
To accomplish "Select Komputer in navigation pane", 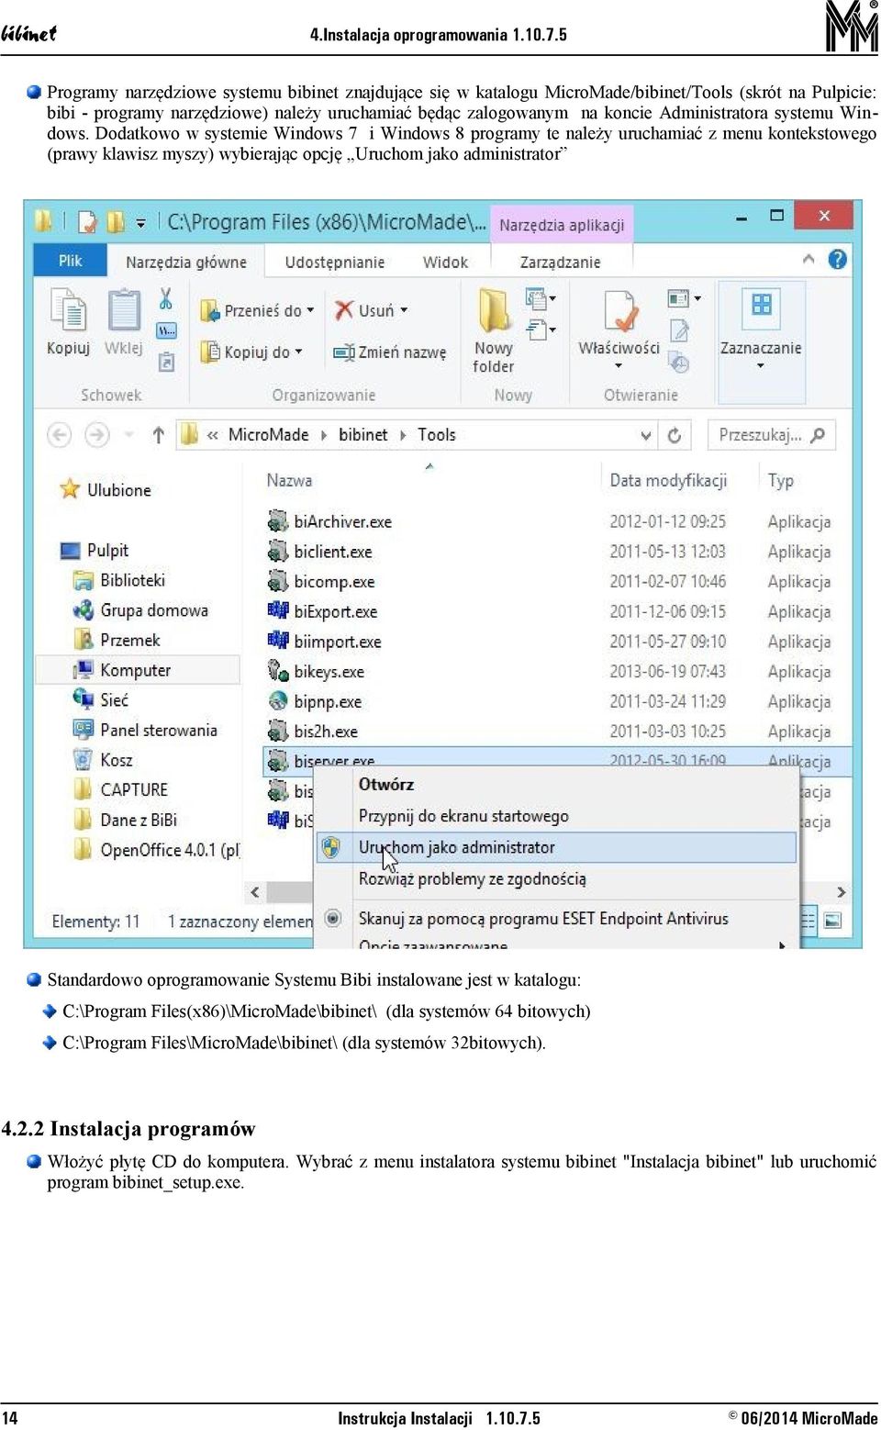I will 136,670.
